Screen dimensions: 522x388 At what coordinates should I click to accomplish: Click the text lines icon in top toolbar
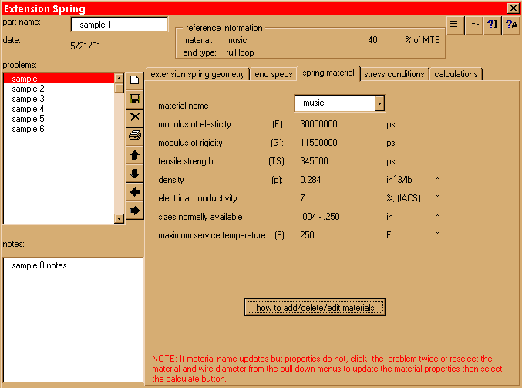456,25
